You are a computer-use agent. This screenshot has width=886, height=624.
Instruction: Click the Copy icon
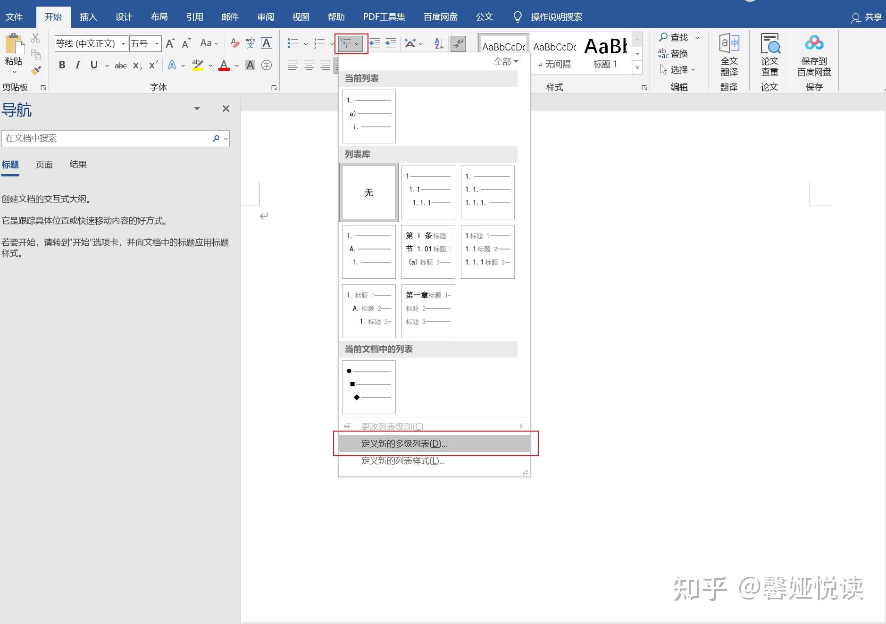(x=35, y=54)
